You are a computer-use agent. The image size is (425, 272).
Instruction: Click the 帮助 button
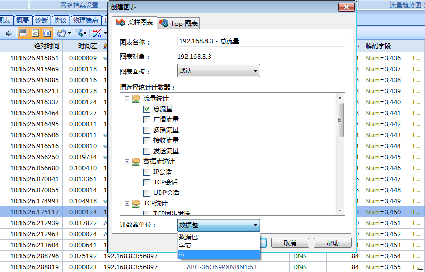click(333, 243)
